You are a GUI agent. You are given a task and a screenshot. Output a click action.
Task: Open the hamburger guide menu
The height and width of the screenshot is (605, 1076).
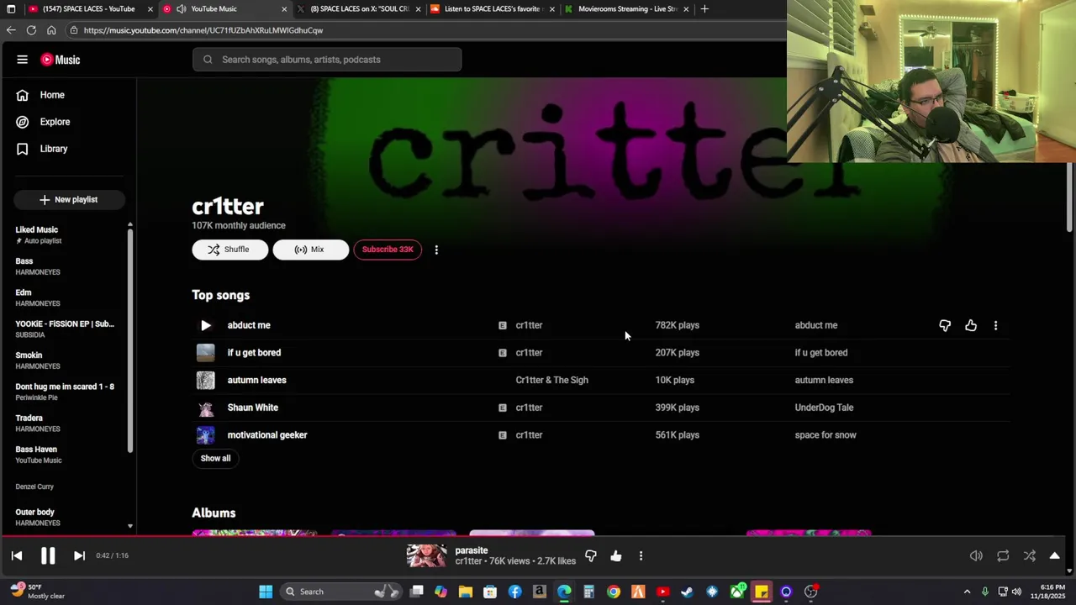coord(22,60)
